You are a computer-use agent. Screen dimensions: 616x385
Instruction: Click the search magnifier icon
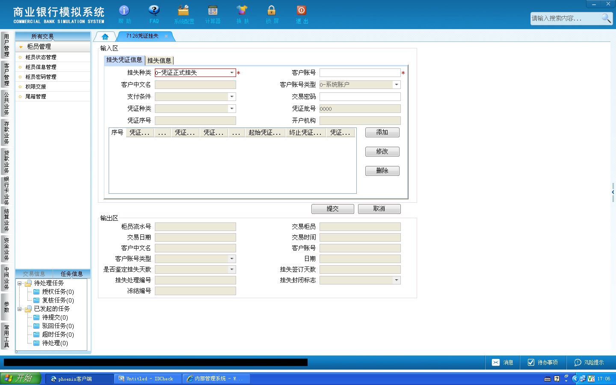click(606, 18)
